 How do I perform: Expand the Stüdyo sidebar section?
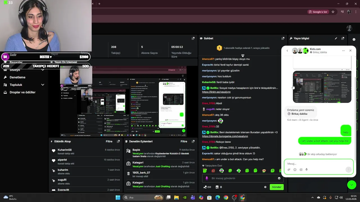(x=43, y=70)
